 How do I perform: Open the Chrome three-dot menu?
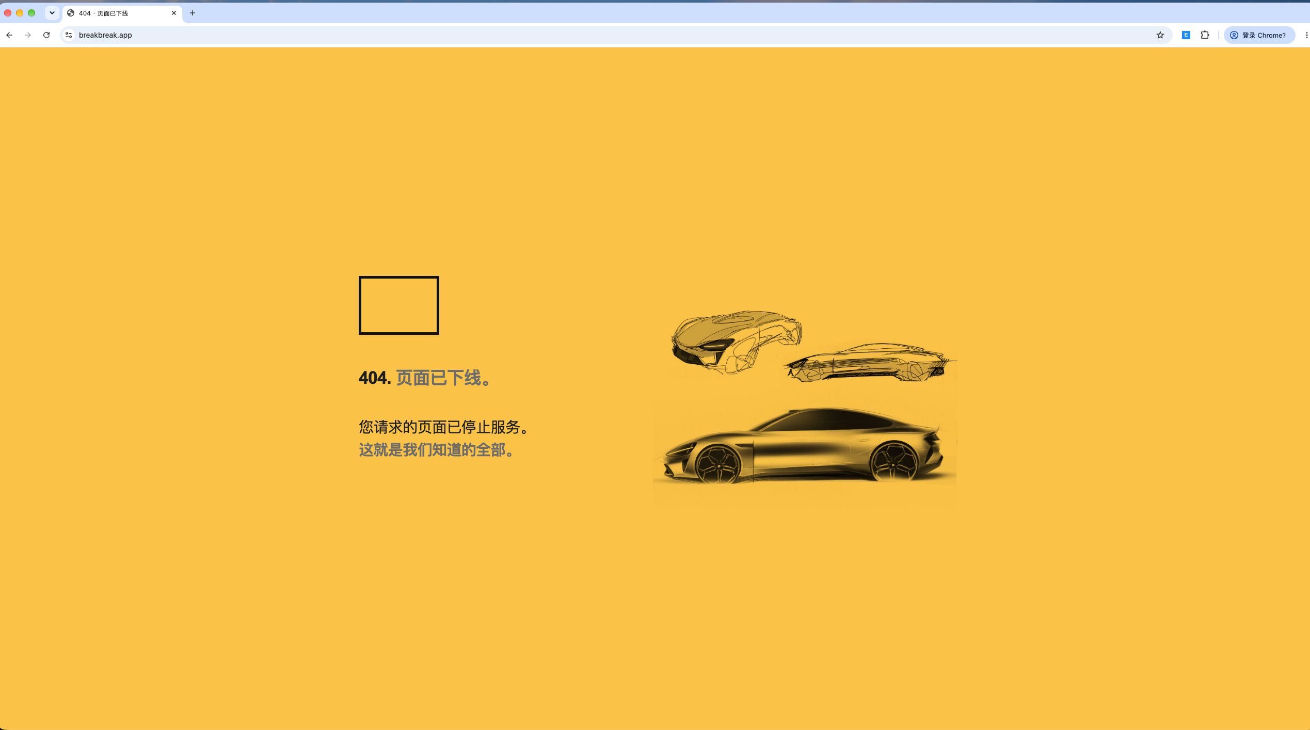(1306, 35)
